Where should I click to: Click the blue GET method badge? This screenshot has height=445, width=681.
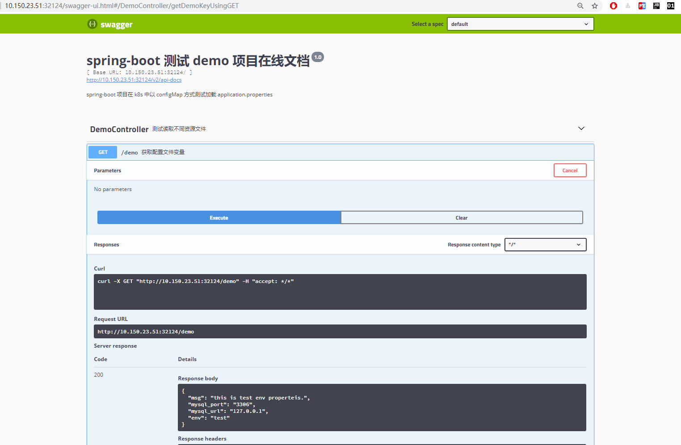click(x=102, y=152)
